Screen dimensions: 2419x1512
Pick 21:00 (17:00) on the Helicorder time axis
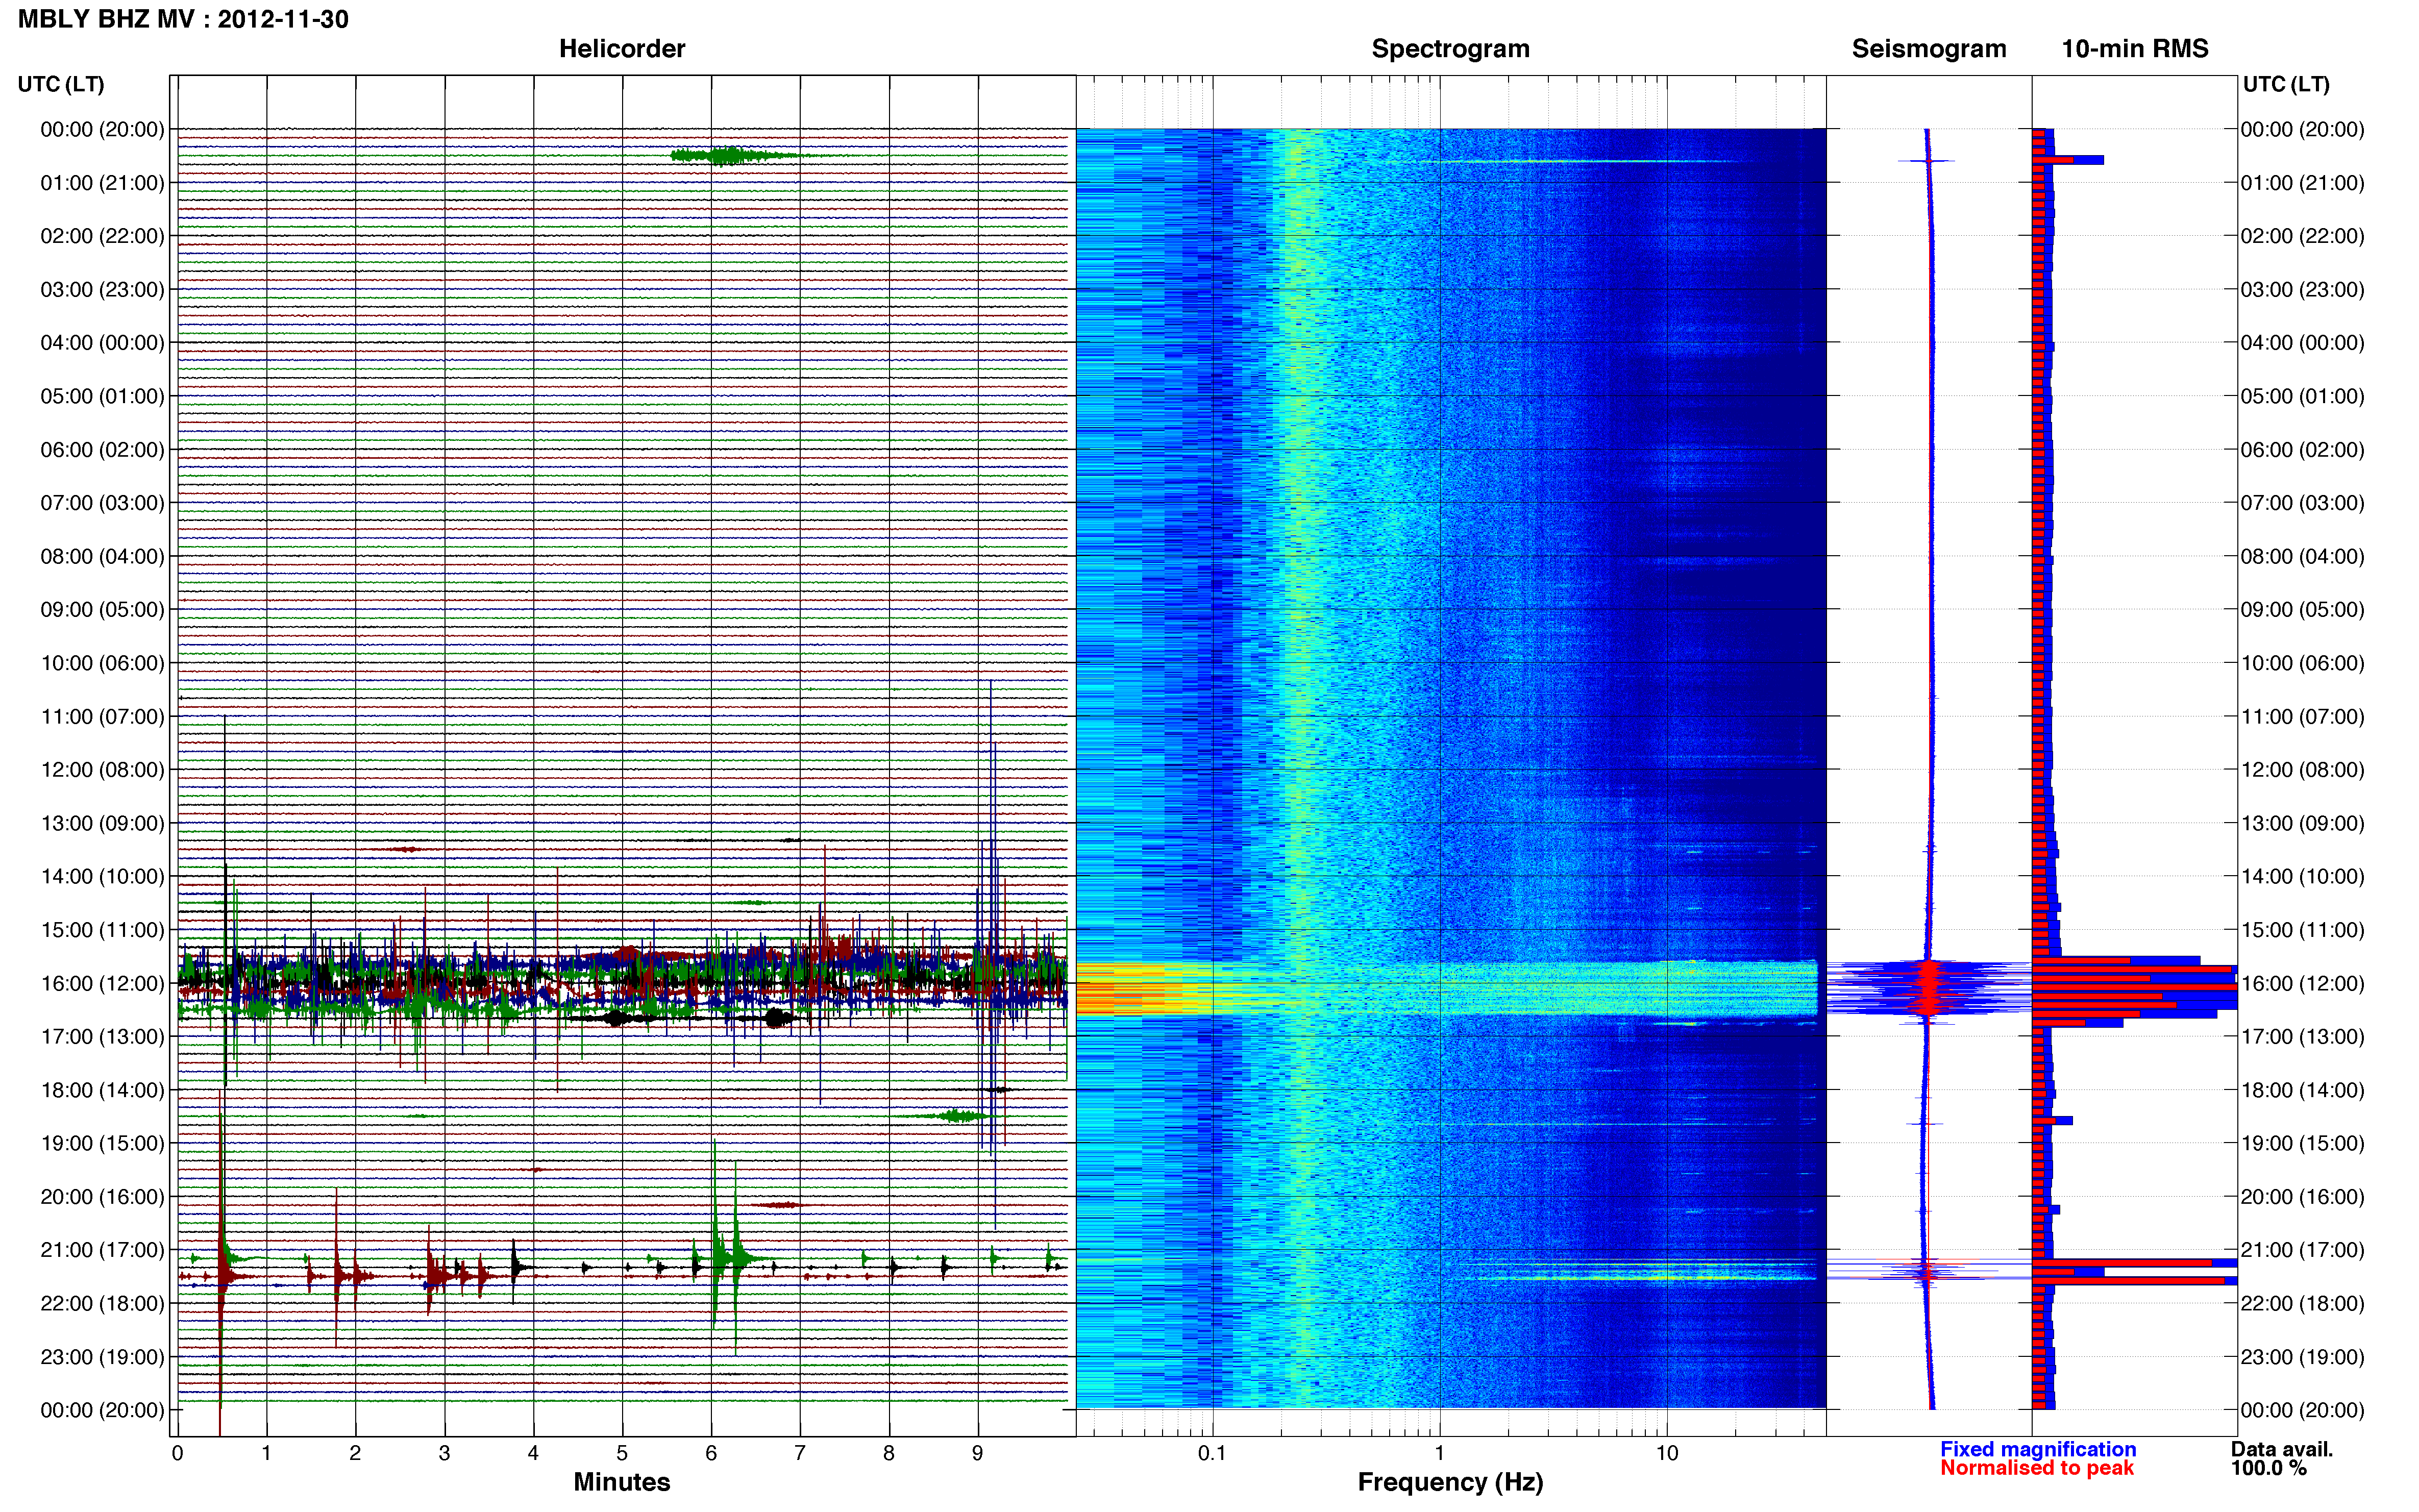[102, 1250]
